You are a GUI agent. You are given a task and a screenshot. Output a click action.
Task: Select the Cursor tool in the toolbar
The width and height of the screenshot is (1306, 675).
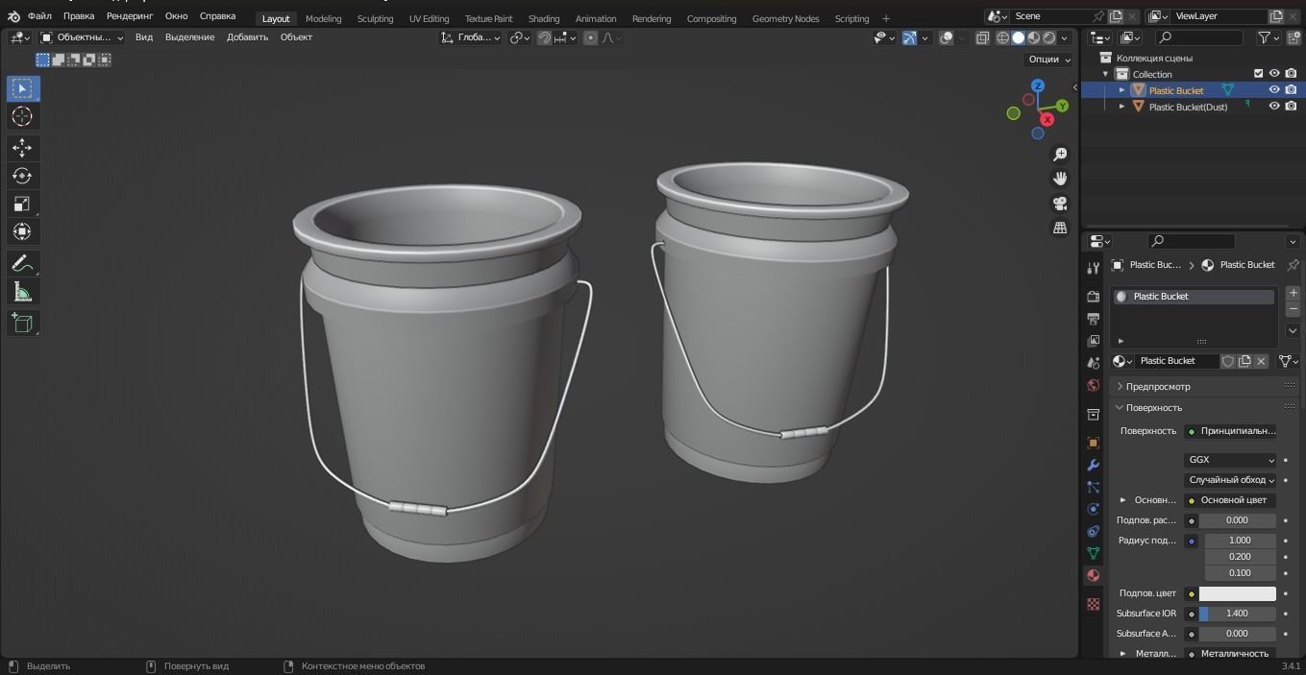tap(22, 116)
